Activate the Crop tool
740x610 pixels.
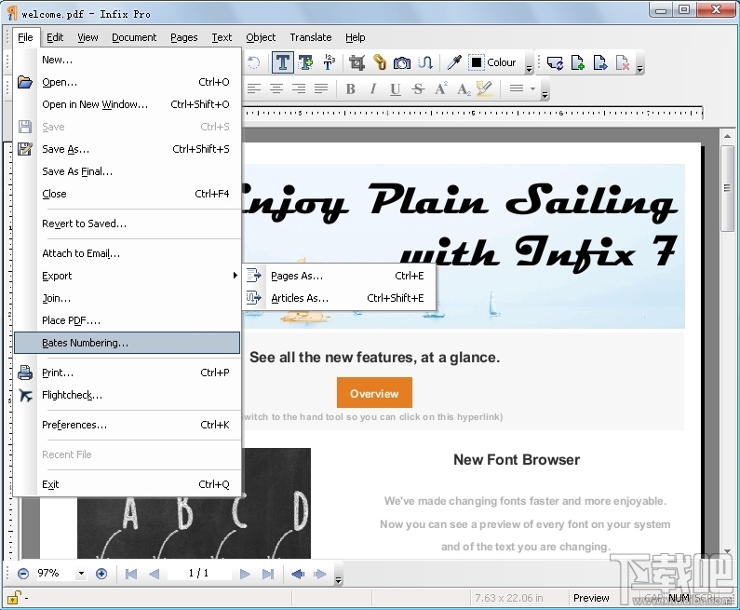(357, 62)
